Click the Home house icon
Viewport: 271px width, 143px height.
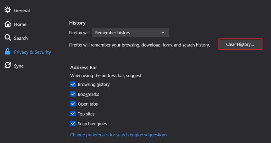click(x=8, y=24)
